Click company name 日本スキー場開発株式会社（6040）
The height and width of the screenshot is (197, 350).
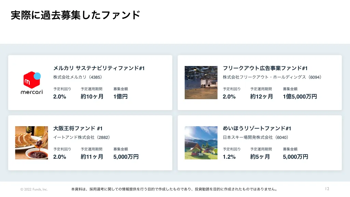(256, 137)
